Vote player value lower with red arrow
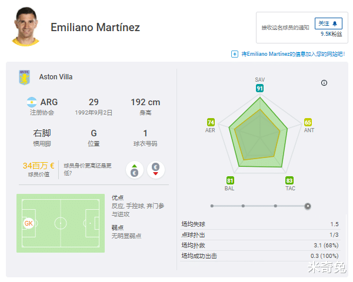 (155, 170)
